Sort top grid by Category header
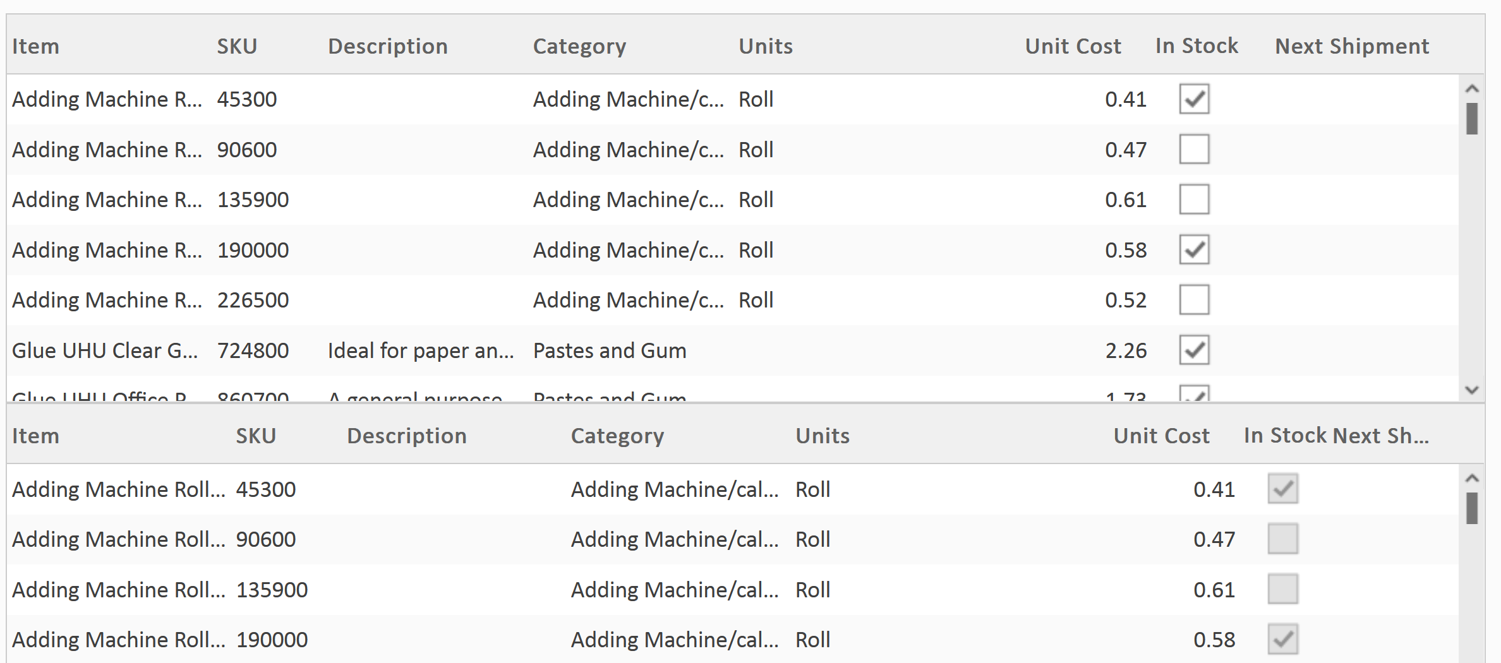The width and height of the screenshot is (1501, 663). click(x=579, y=46)
